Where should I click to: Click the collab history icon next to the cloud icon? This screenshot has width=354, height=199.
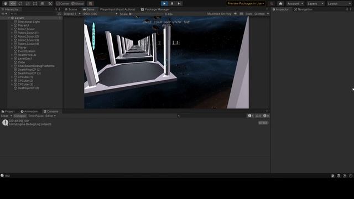tap(272, 4)
